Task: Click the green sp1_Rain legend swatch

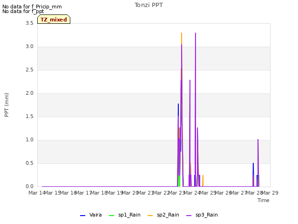Action: [x=112, y=216]
